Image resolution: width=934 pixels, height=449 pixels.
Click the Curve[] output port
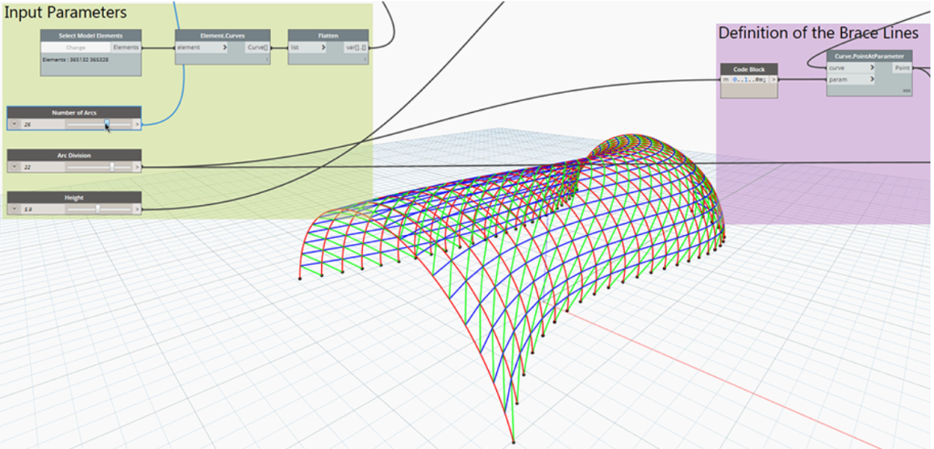(x=258, y=47)
